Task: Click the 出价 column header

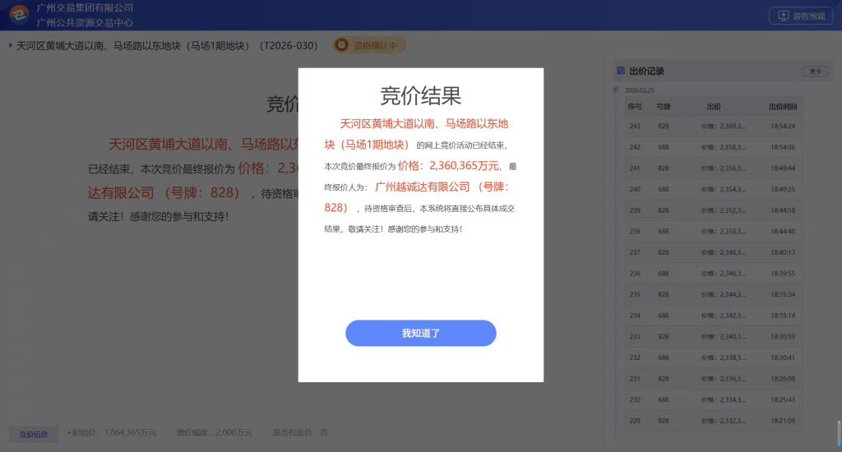Action: (x=714, y=107)
